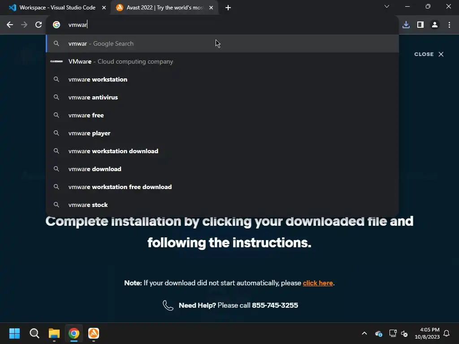Viewport: 459px width, 344px height.
Task: Open Windows taskbar search
Action: click(x=34, y=333)
